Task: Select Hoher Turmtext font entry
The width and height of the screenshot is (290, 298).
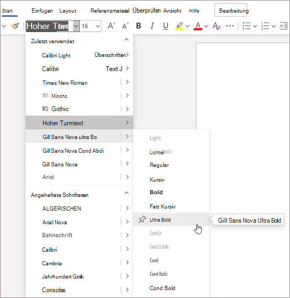Action: [79, 123]
